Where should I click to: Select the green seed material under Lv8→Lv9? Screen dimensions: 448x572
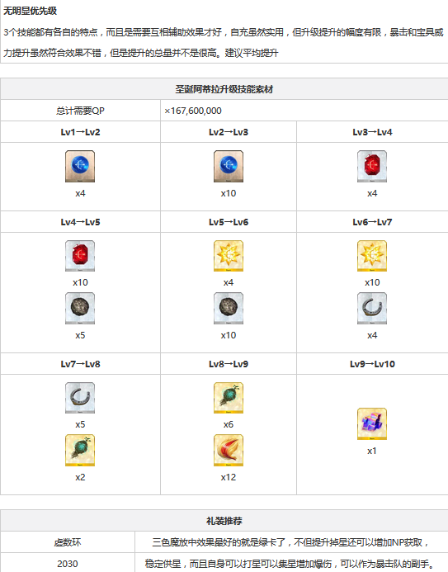(x=229, y=398)
